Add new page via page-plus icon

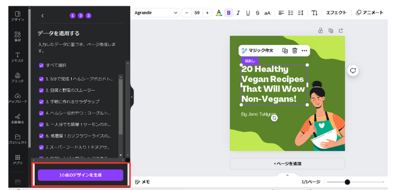341,30
